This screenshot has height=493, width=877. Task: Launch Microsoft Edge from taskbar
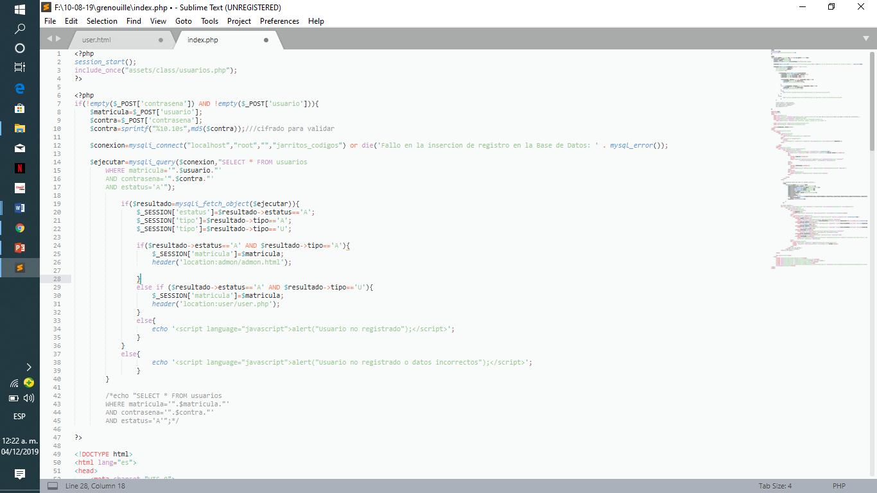pos(19,89)
